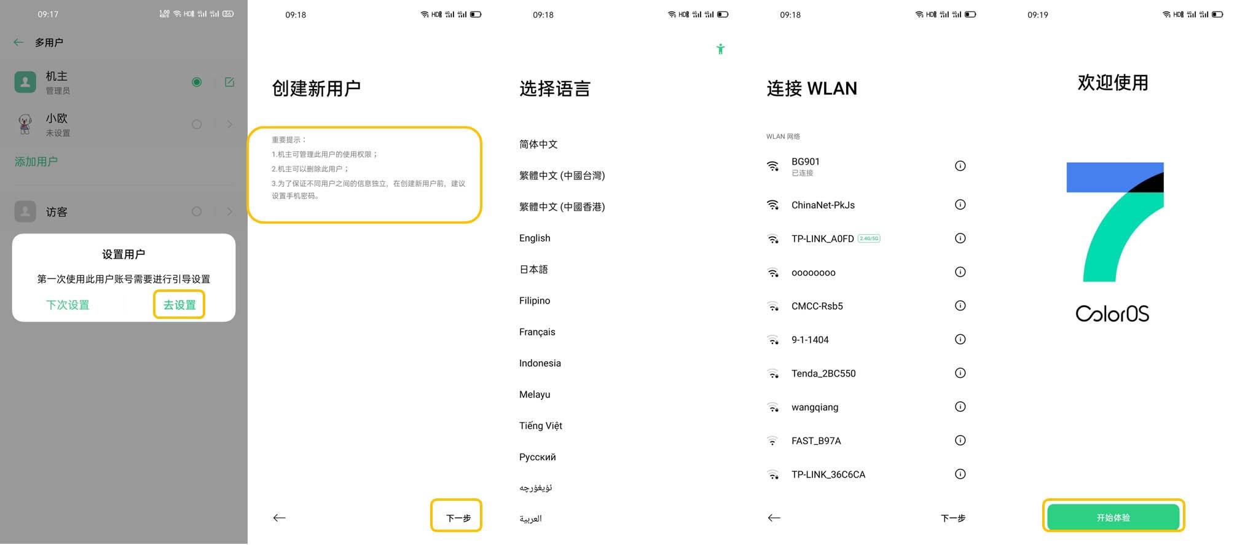The image size is (1237, 545).
Task: Select 简体中文 language
Action: 538,144
